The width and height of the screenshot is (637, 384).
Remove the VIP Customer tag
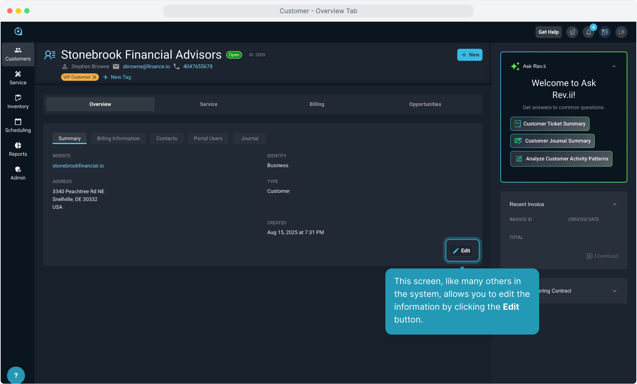point(95,77)
